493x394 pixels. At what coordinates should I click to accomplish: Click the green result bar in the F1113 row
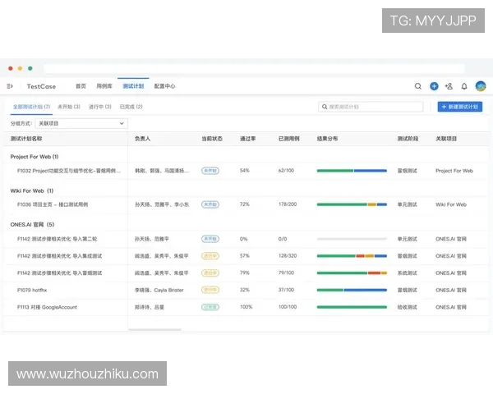[x=352, y=307]
